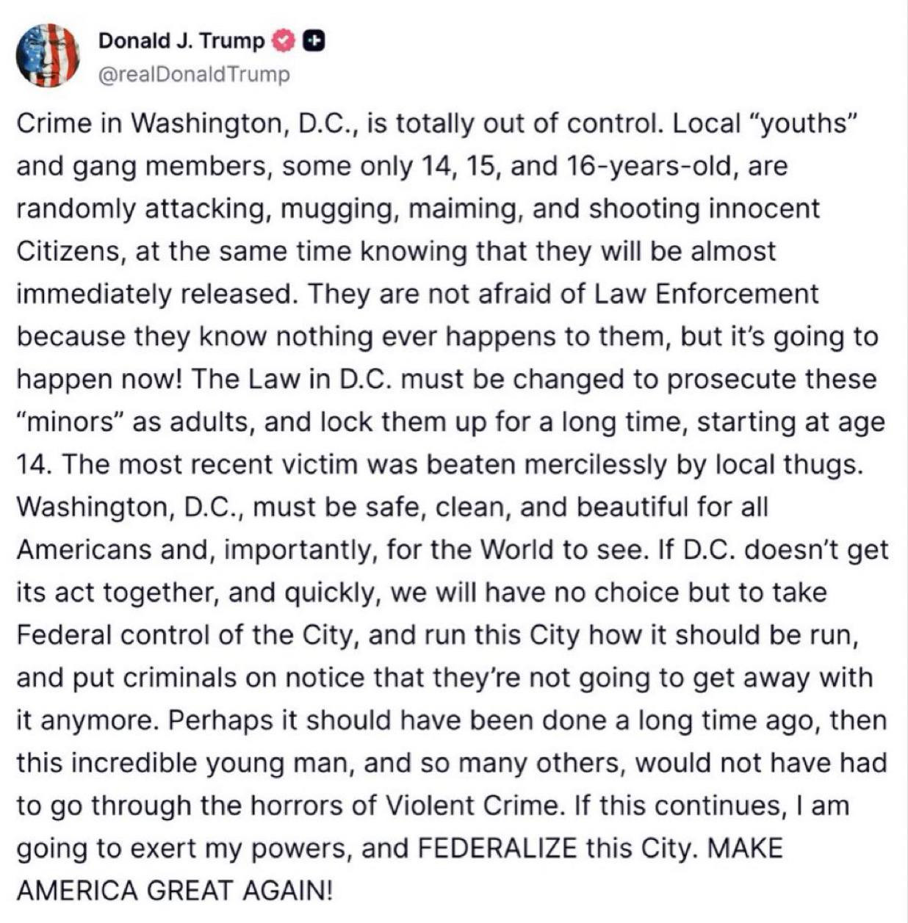Click the red verified checkmark badge

pos(283,41)
